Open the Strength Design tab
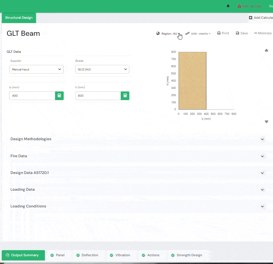Image resolution: width=273 pixels, height=264 pixels. click(187, 255)
